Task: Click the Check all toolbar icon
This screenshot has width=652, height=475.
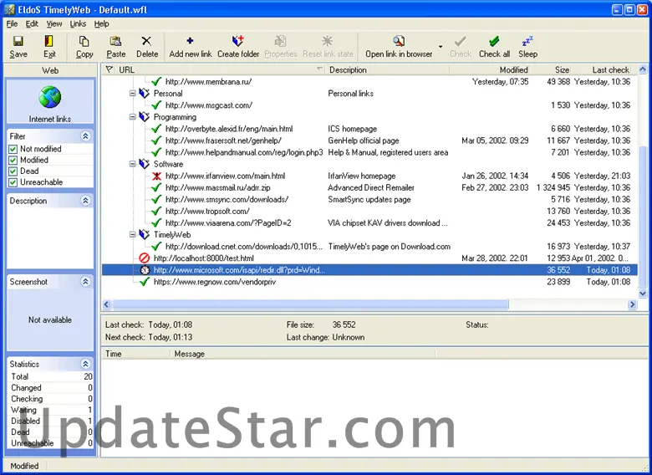Action: pos(494,41)
